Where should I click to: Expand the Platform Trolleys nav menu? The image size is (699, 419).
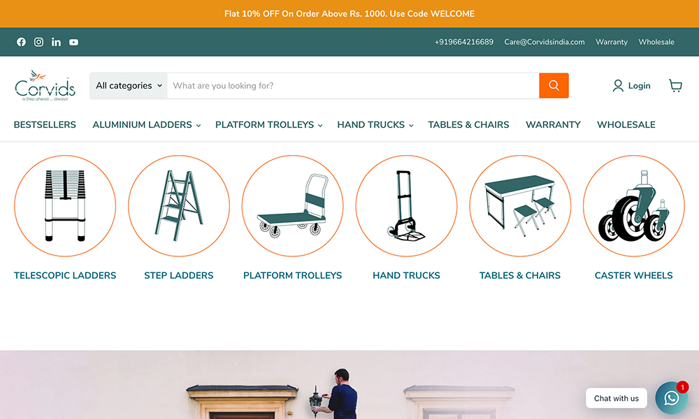(269, 125)
